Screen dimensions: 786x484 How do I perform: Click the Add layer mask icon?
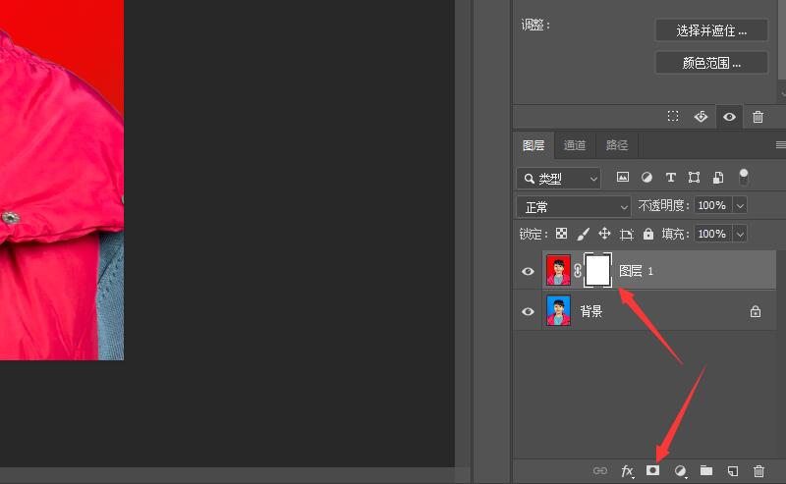pos(652,471)
